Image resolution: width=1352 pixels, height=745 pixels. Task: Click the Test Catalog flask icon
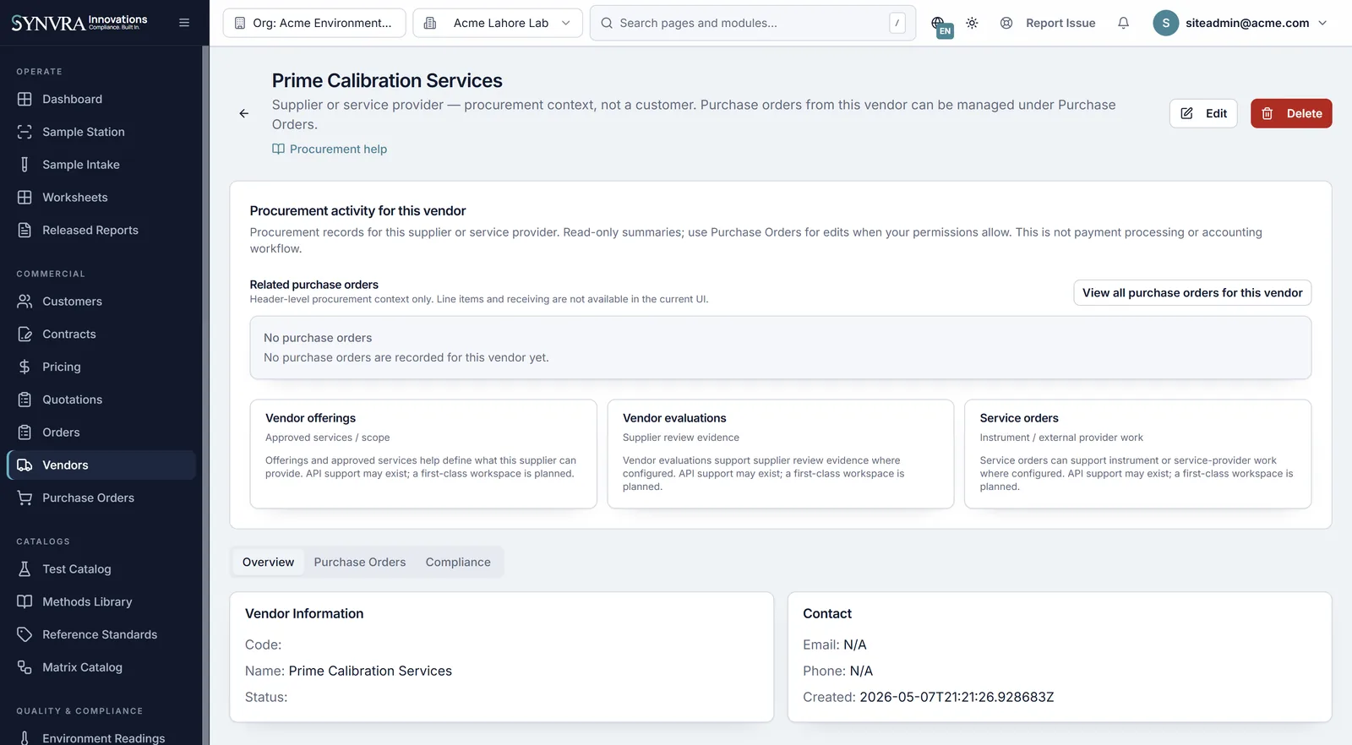click(x=25, y=569)
